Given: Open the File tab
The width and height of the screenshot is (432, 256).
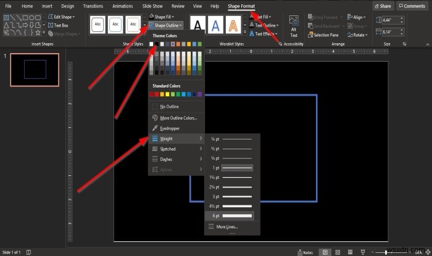Looking at the screenshot, I should [x=8, y=6].
